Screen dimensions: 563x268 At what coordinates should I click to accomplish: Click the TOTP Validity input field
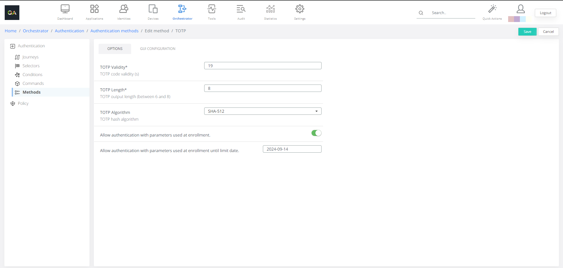263,66
